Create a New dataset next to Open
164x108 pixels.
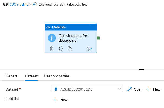153,89
